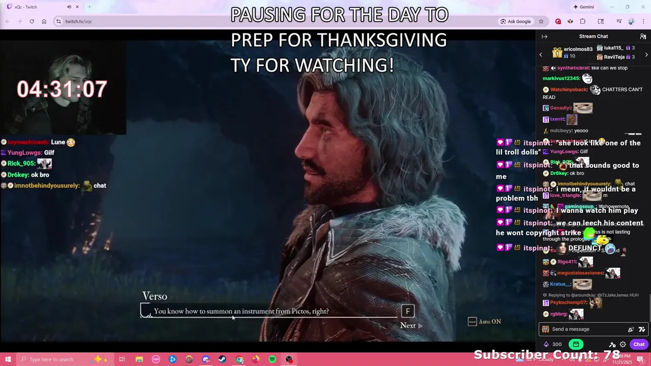Viewport: 651px width, 366px height.
Task: Open chat settings gear
Action: click(x=623, y=345)
